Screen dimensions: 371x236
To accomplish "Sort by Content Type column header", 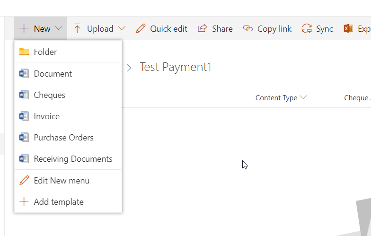I will click(x=276, y=98).
